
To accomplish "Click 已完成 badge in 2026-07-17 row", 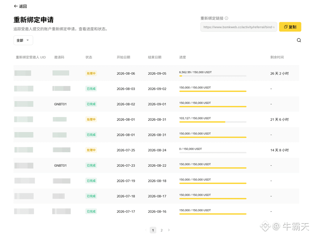I will tap(91, 211).
